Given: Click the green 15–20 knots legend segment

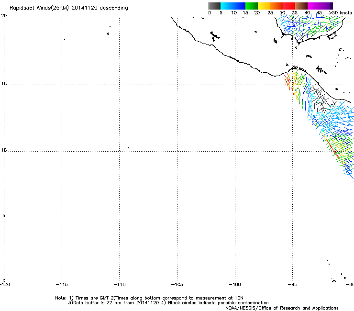Looking at the screenshot, I should tap(252, 6).
